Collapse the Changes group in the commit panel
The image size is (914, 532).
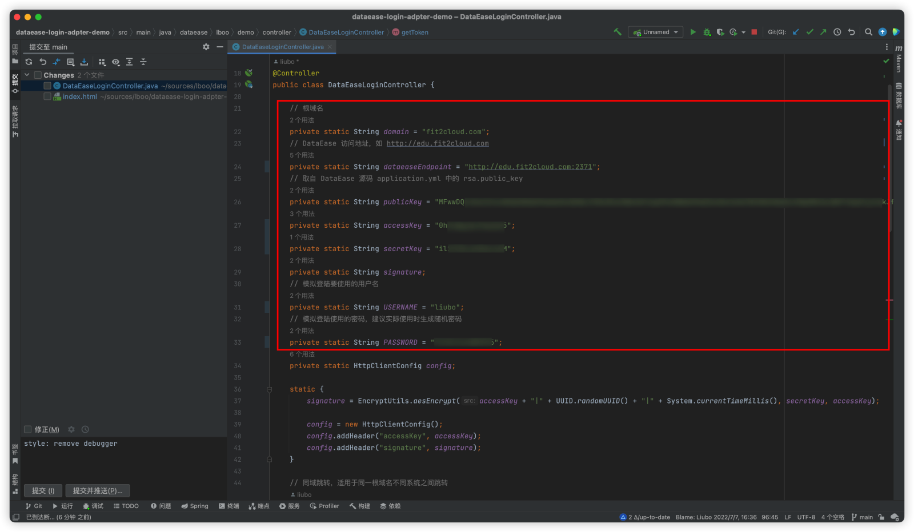point(26,75)
